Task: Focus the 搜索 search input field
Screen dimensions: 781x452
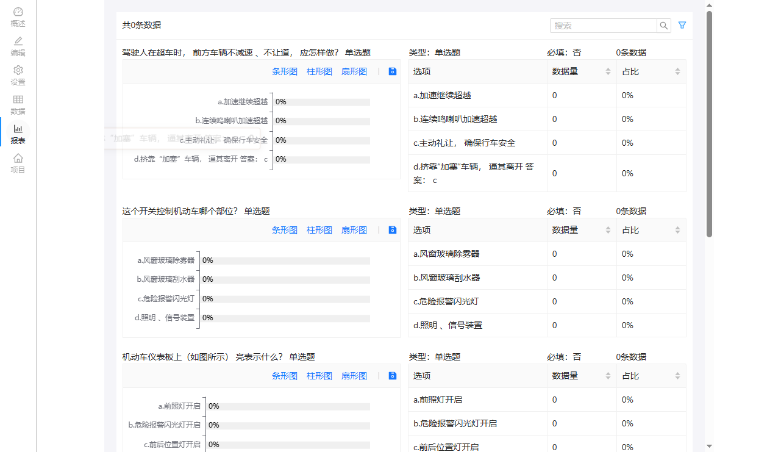Action: (x=603, y=26)
